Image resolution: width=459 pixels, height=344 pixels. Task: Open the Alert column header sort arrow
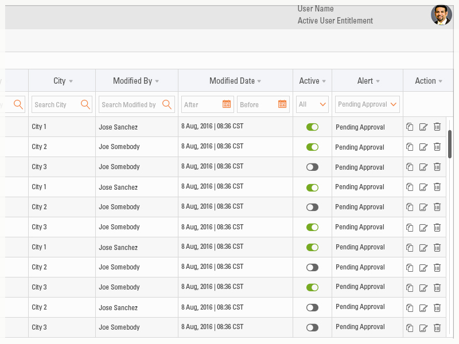pos(378,81)
